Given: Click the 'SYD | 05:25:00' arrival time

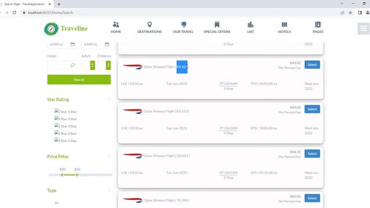Looking at the screenshot, I should click(264, 173).
